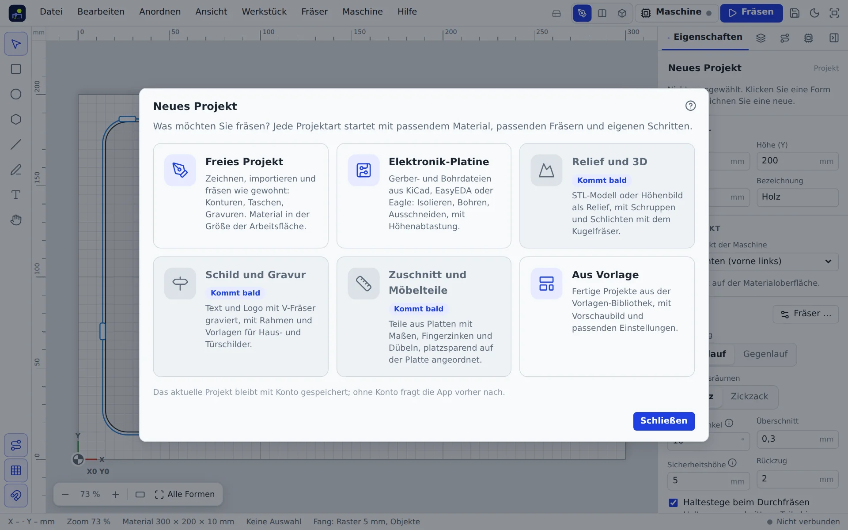Viewport: 848px width, 530px height.
Task: Open the Fräser settings button in panel
Action: point(806,314)
